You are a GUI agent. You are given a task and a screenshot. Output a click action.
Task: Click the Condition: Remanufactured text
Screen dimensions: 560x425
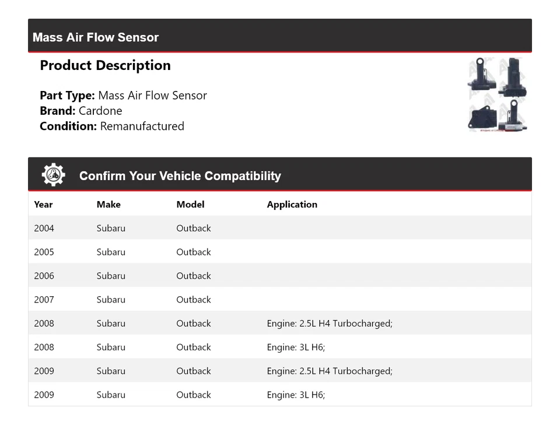[112, 127]
